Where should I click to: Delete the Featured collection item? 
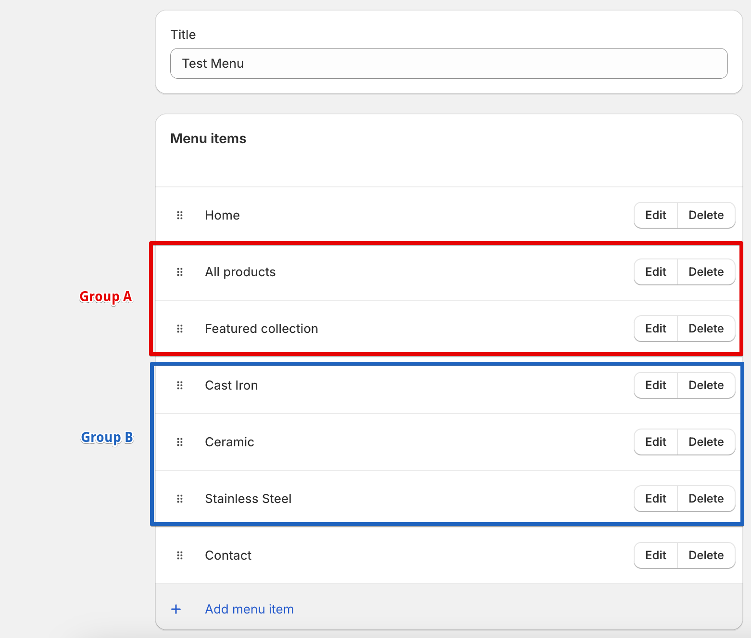[706, 329]
